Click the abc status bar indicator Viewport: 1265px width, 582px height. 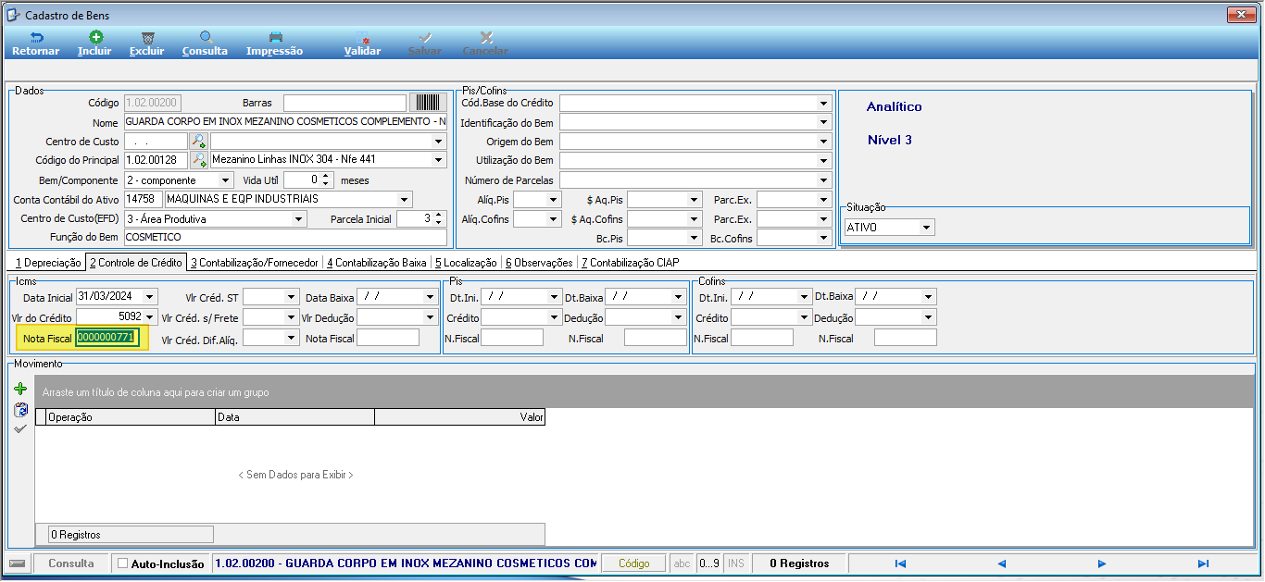pyautogui.click(x=683, y=563)
